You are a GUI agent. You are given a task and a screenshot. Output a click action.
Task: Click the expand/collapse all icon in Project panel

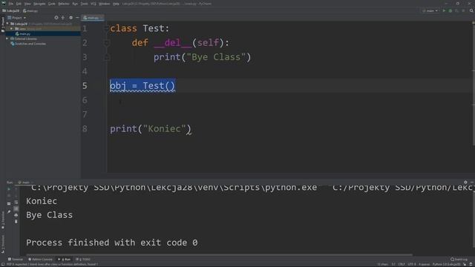(62, 18)
